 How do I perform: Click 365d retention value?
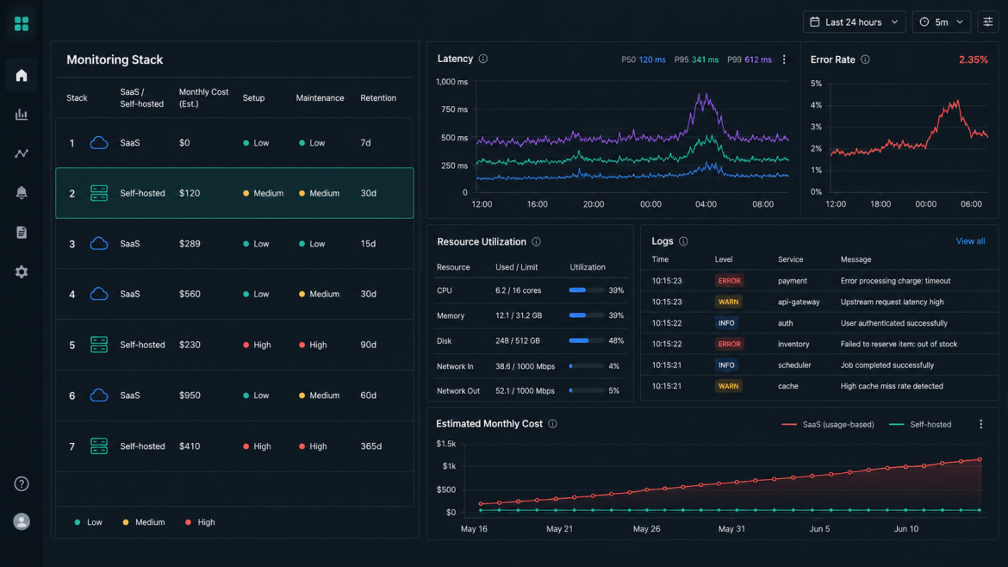(371, 446)
